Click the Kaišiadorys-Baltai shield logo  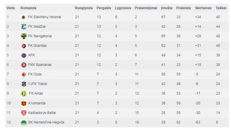24,113
